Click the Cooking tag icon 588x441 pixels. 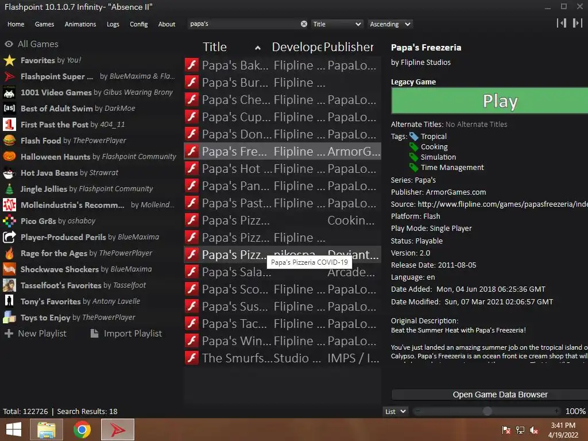(413, 146)
